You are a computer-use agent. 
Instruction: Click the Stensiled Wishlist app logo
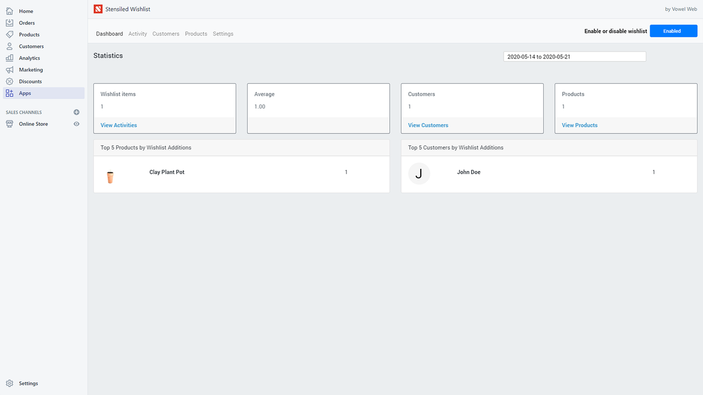[x=98, y=9]
